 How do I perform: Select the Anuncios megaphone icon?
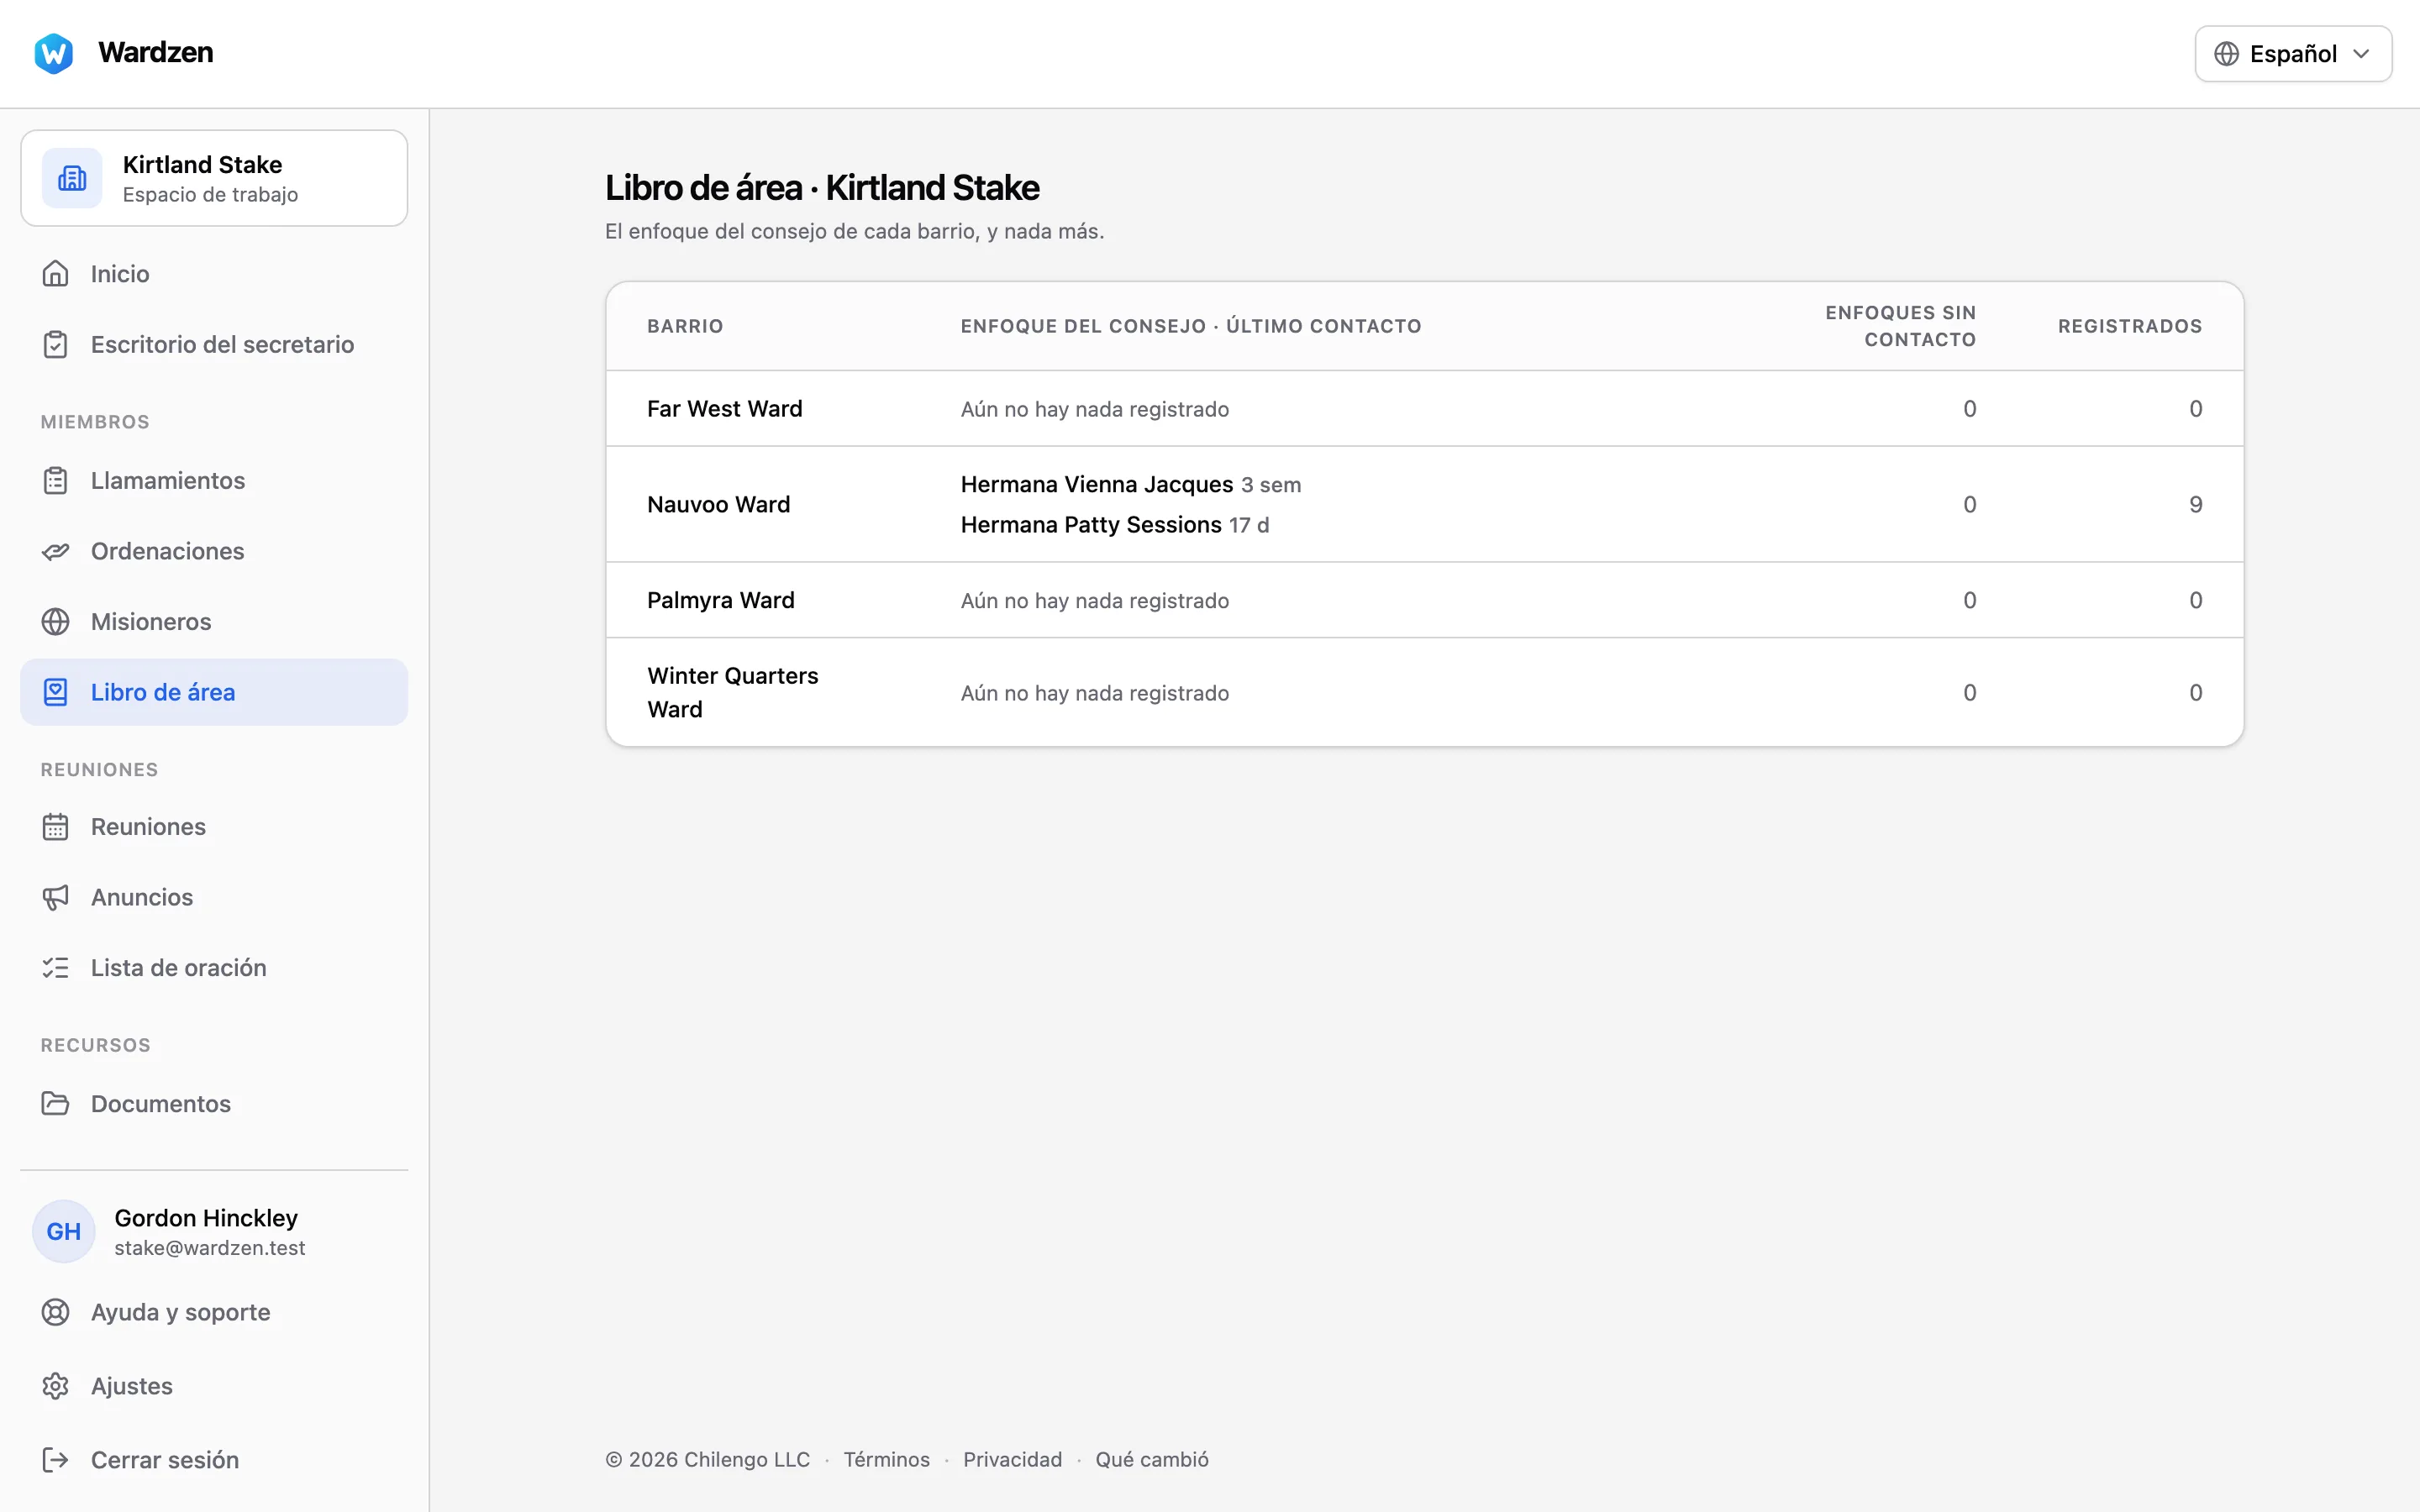point(55,897)
